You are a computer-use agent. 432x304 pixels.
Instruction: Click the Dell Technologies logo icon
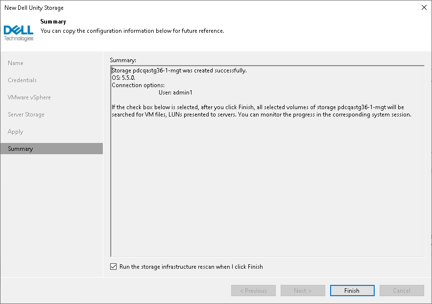point(19,33)
